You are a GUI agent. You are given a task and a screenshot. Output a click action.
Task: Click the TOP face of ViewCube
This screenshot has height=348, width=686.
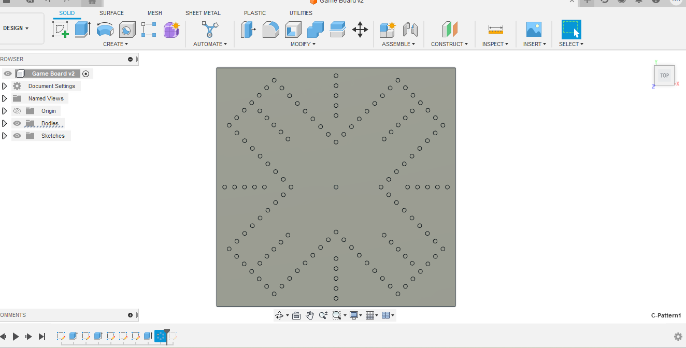tap(664, 76)
